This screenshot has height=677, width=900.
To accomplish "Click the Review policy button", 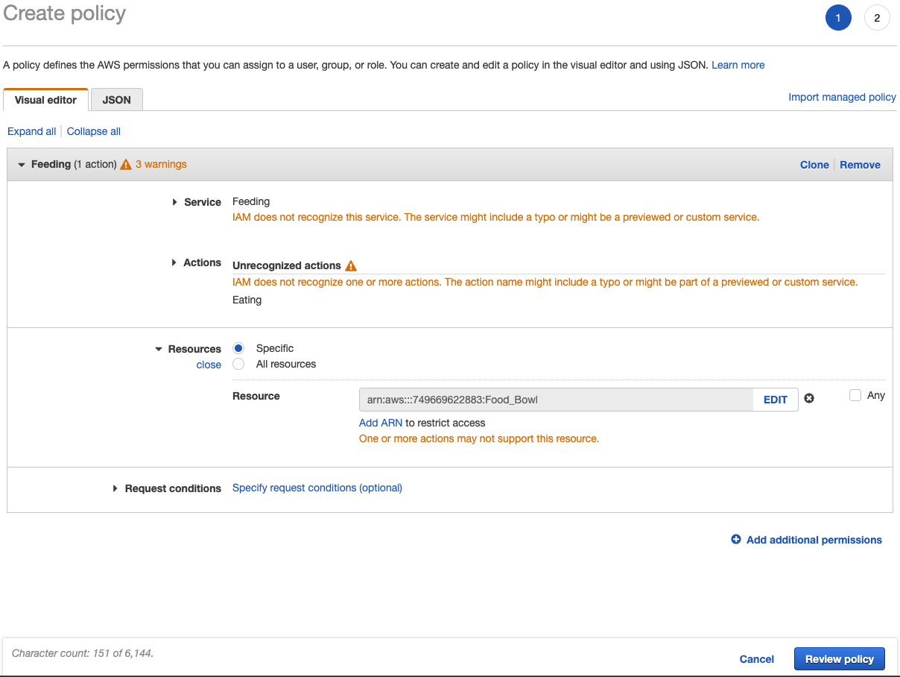I will point(839,659).
